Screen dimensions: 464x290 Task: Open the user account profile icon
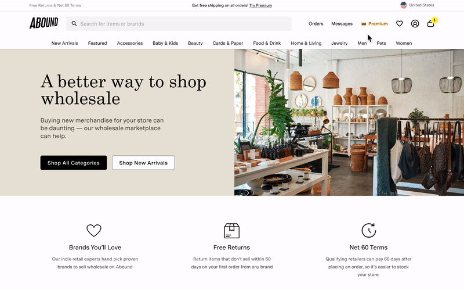[x=415, y=23]
